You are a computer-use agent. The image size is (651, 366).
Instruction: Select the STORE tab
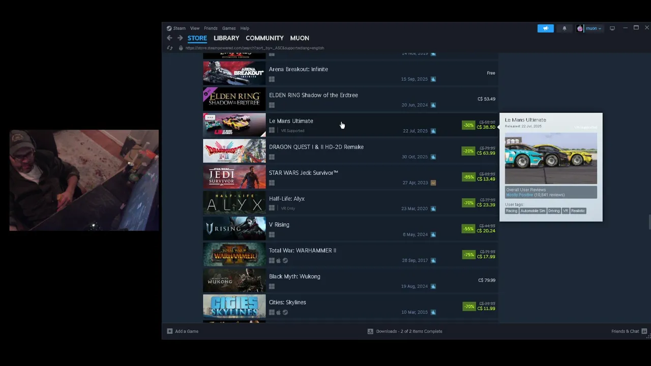click(x=197, y=38)
